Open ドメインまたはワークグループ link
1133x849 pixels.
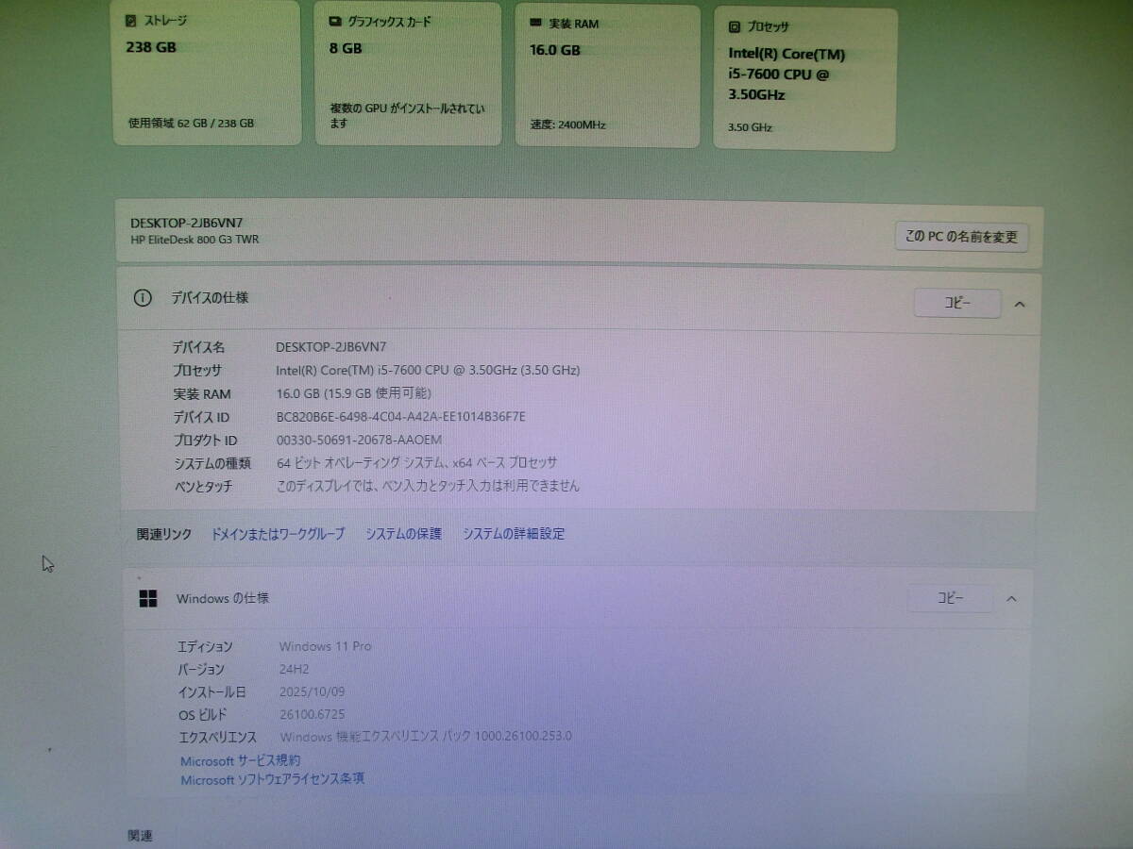278,534
